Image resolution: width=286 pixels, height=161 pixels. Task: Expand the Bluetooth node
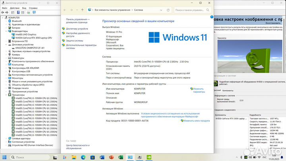[x=6, y=21]
